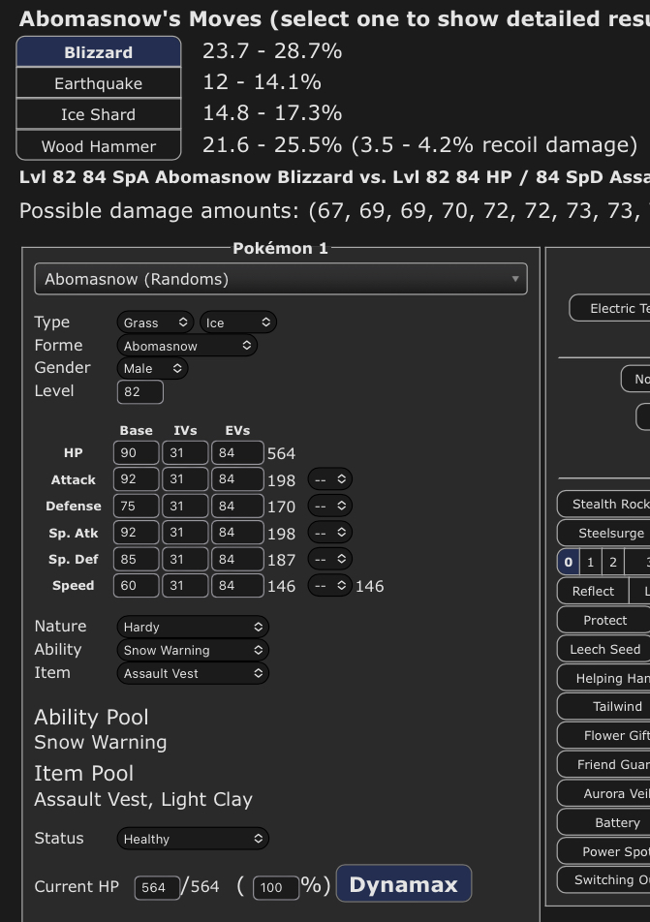Select the Blizzard move

coord(99,52)
